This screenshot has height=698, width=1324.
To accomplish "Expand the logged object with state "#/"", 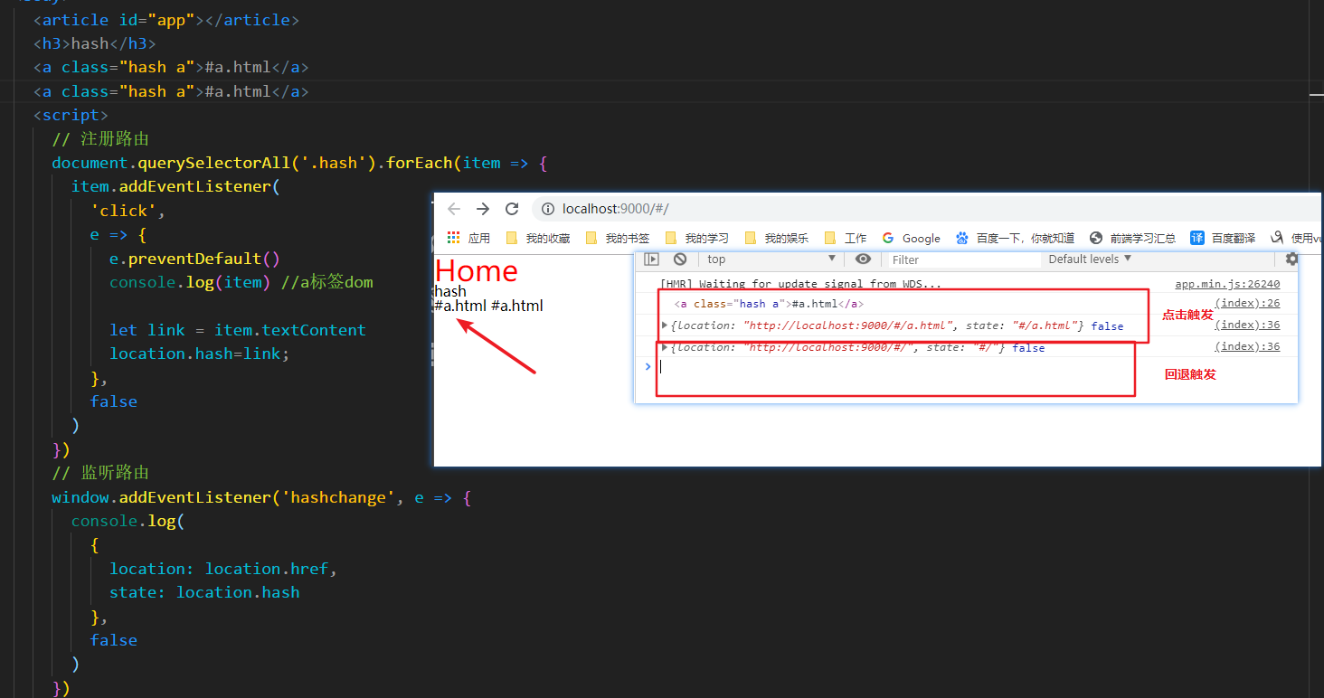I will click(666, 347).
